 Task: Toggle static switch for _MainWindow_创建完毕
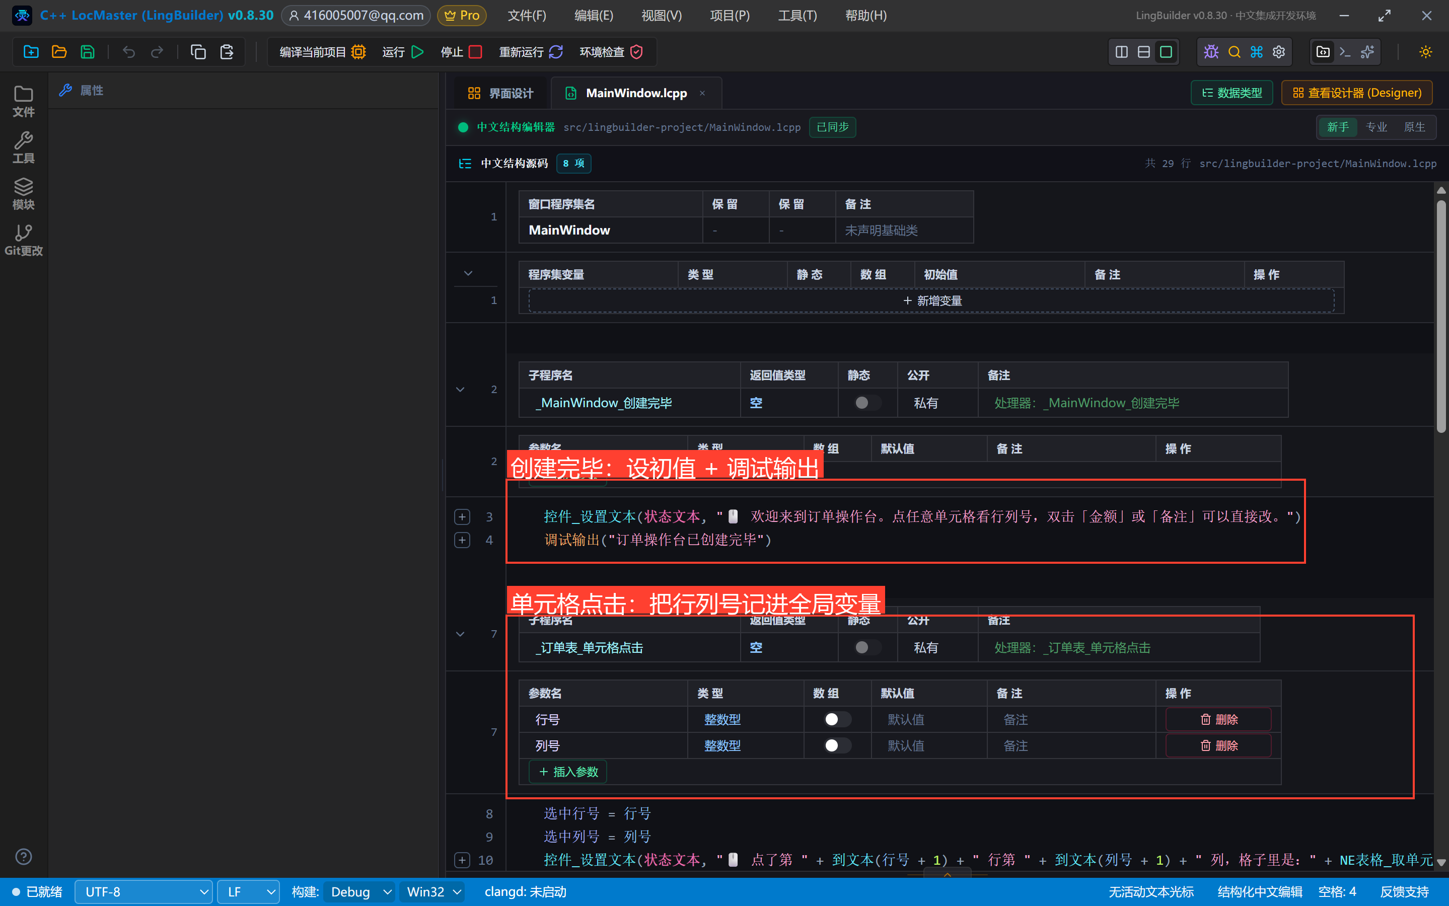pyautogui.click(x=867, y=403)
